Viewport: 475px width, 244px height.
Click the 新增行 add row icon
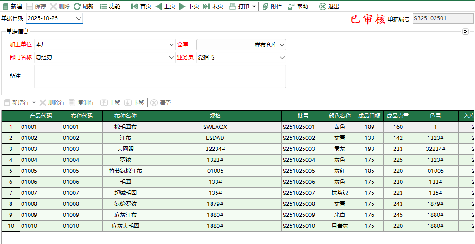(6, 103)
